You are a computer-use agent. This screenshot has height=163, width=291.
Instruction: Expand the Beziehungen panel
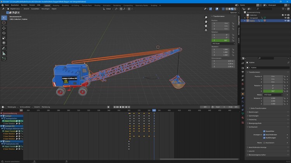pyautogui.click(x=253, y=112)
